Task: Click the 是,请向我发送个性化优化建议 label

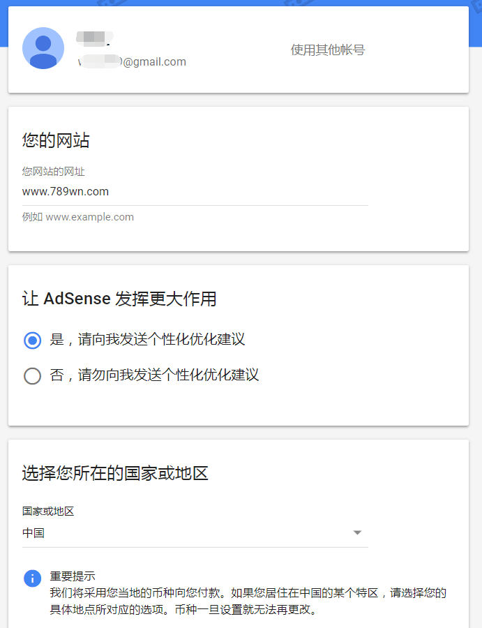Action: pos(147,340)
